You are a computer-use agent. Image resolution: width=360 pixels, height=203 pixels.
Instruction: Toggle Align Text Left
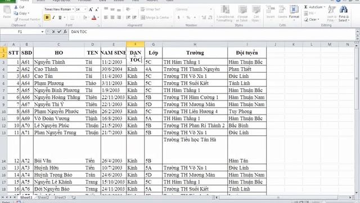[x=106, y=17]
